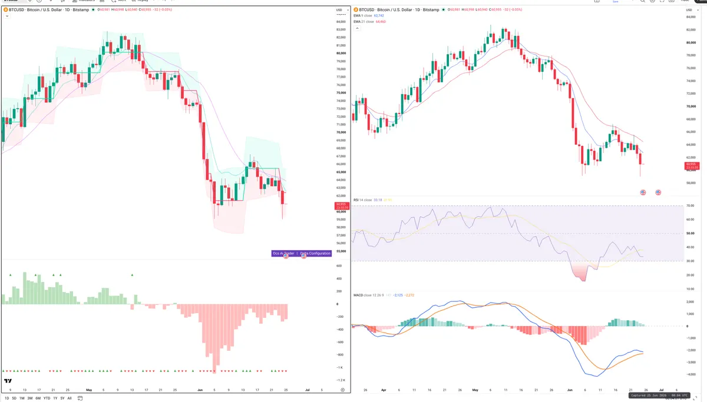The height and width of the screenshot is (402, 707).
Task: Click the Apr label on the right time axis
Action: coord(385,390)
